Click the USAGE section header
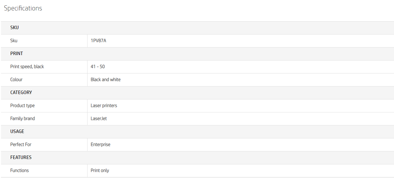394x178 pixels. (17, 131)
